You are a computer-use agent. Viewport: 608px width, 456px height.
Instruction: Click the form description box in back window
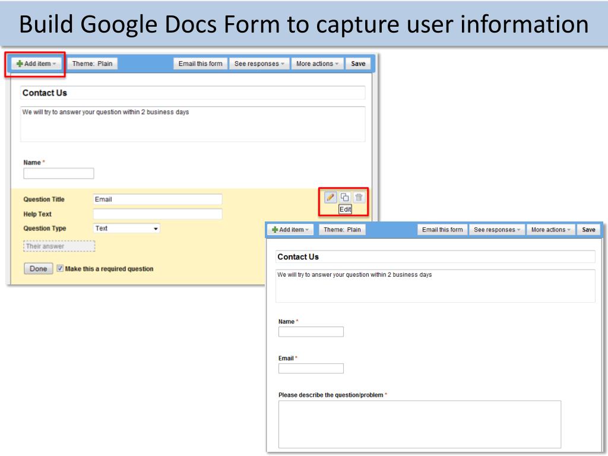click(x=193, y=124)
